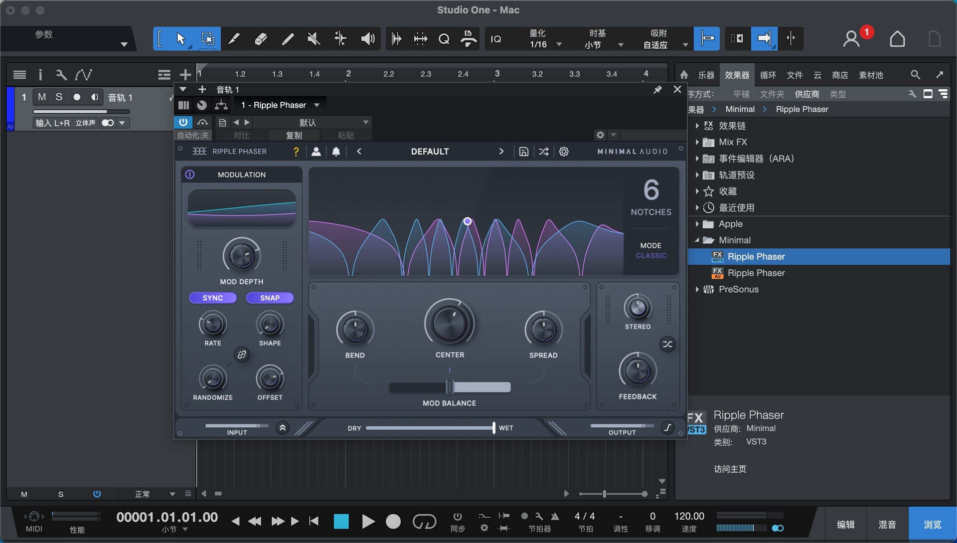957x543 pixels.
Task: Sort browser by 类型
Action: tap(837, 94)
